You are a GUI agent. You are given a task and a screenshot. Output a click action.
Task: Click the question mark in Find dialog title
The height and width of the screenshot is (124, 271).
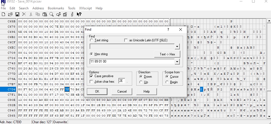tap(168, 29)
